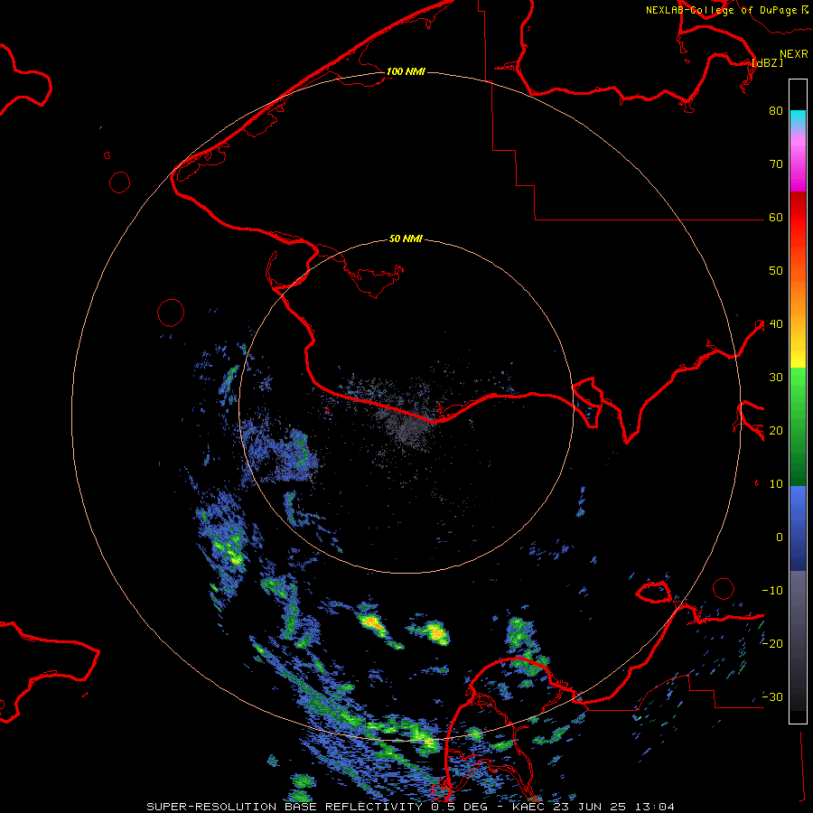813x813 pixels.
Task: Click the KAEC 23 JUN 25 13:04 timestamp
Action: (593, 807)
